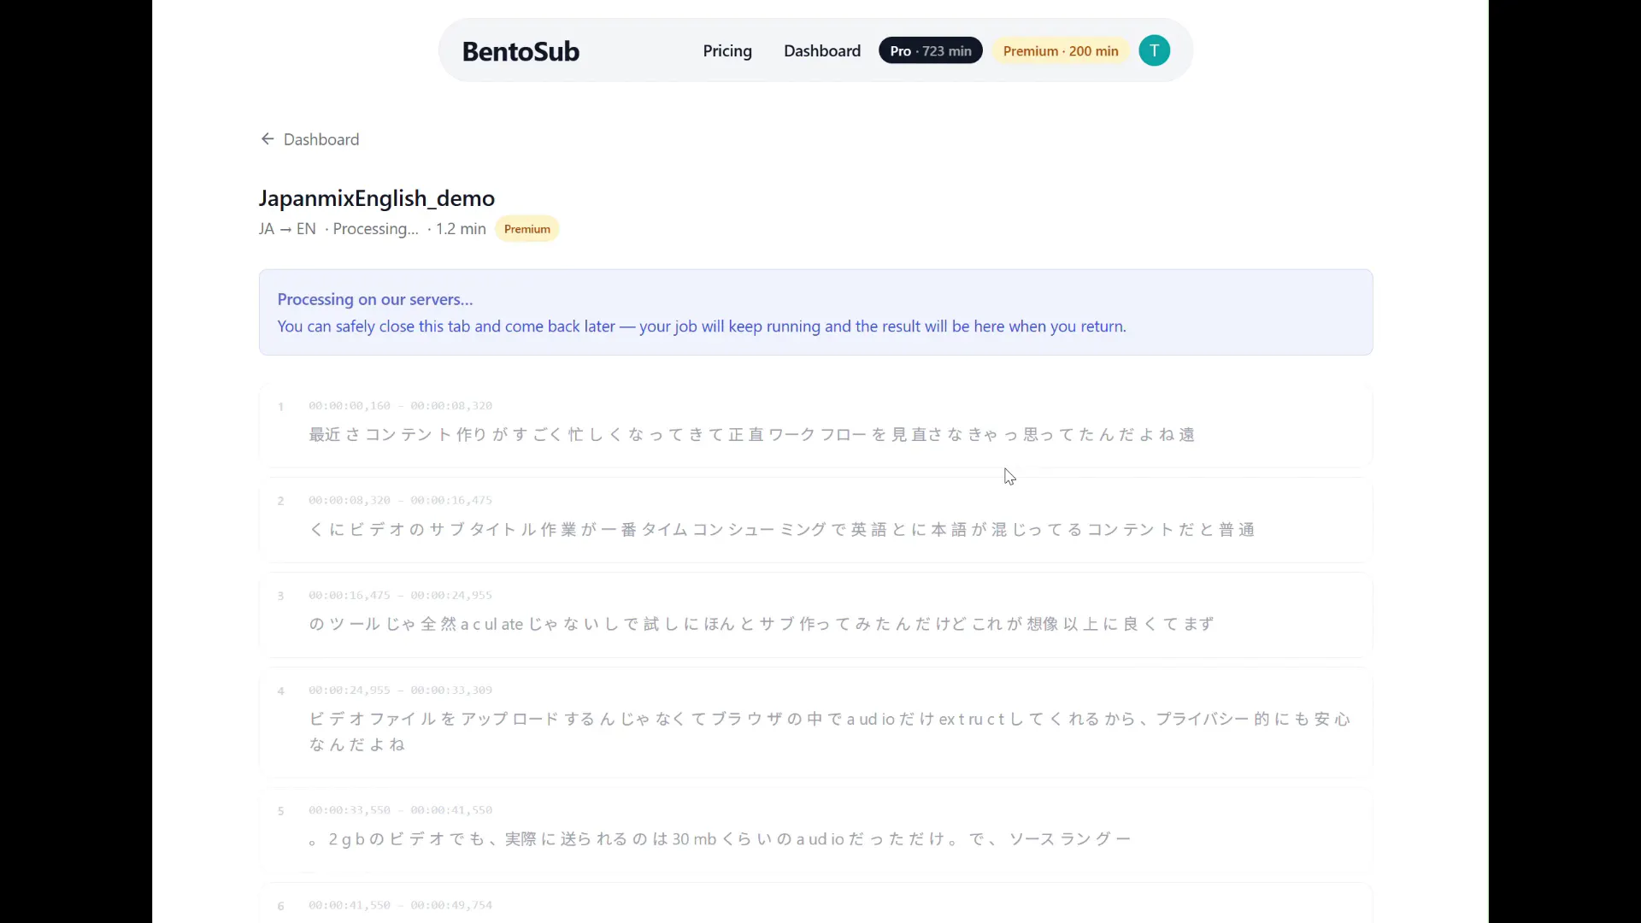
Task: Click the 'Processing on our servers...' heading
Action: click(375, 300)
